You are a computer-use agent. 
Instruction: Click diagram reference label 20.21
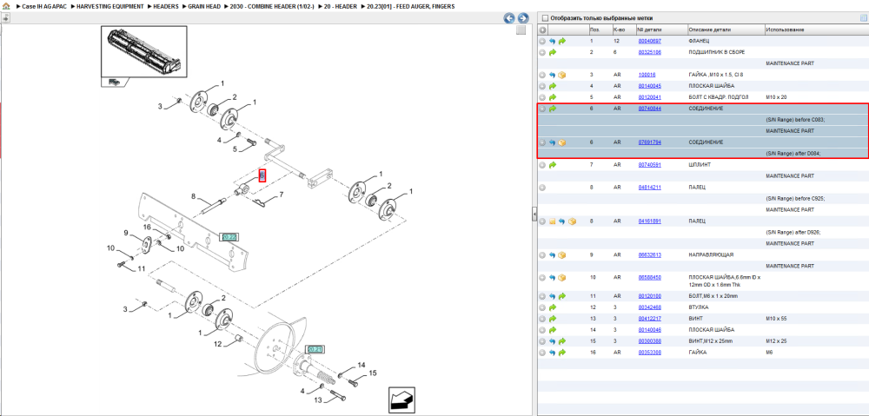tap(315, 349)
